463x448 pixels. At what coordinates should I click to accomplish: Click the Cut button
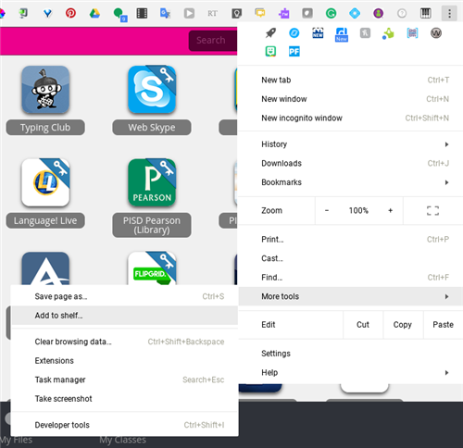pyautogui.click(x=363, y=325)
